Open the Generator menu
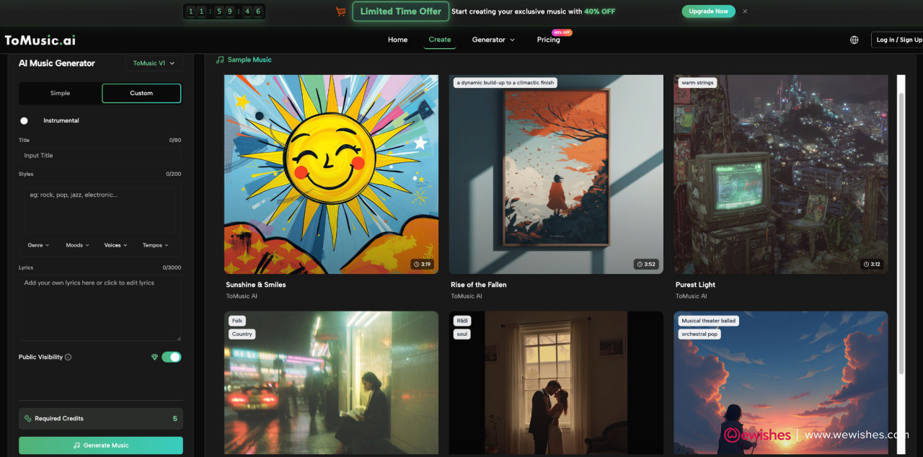923x457 pixels. click(493, 40)
